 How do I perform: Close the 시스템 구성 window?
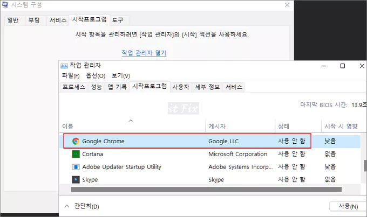click(287, 5)
